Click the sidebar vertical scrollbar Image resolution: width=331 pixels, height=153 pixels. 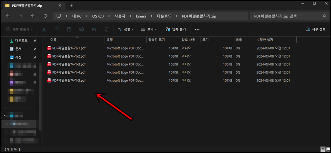click(40, 96)
